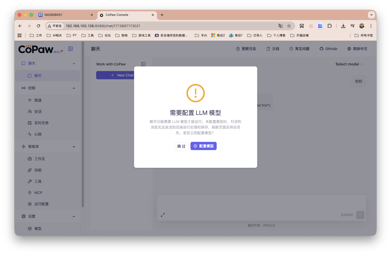Open 常见问题 FAQ from the top bar
The height and width of the screenshot is (255, 391).
coord(299,48)
